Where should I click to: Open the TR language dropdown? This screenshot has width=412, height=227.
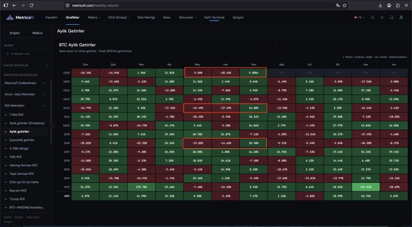point(359,18)
